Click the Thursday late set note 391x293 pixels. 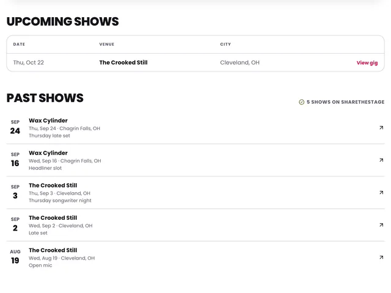49,136
